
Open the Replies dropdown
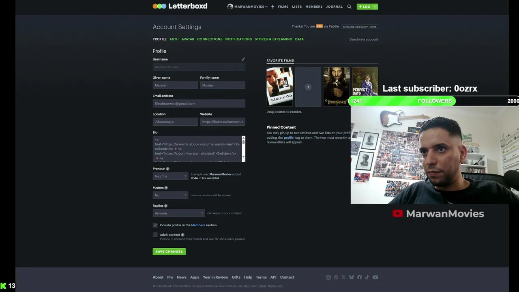(178, 213)
